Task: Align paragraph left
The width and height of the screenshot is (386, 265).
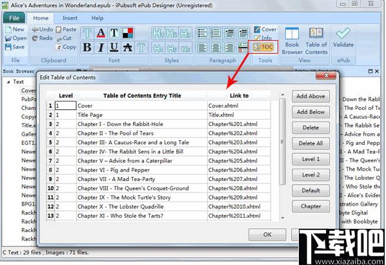Action: click(x=202, y=48)
